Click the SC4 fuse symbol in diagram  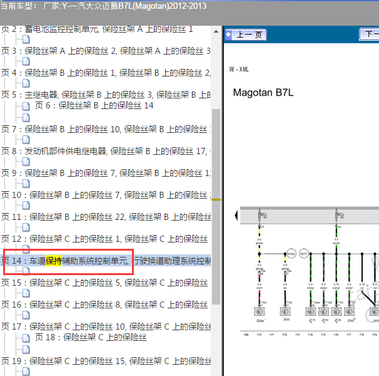point(336,216)
